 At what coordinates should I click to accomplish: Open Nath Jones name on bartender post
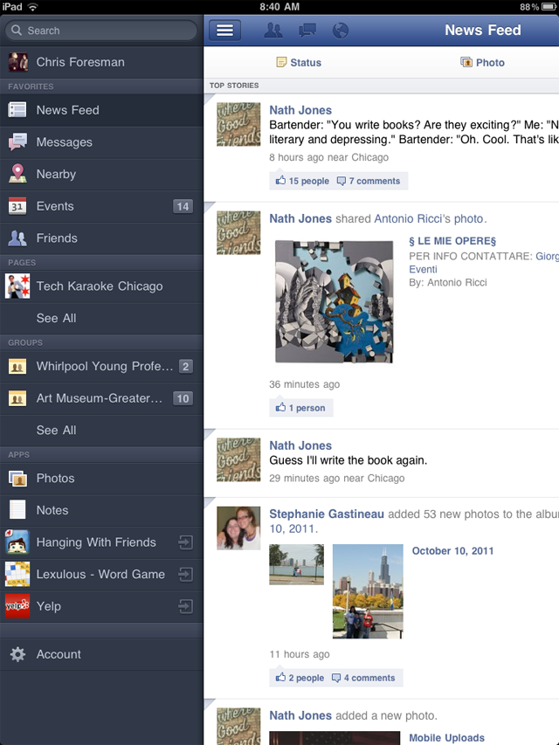coord(300,110)
